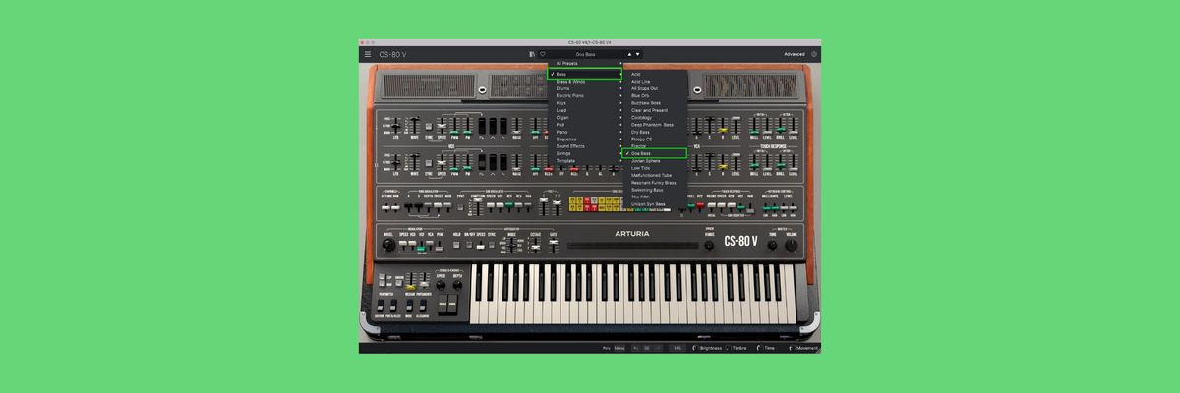
Task: Click the tremolo/chorus Depth knob
Action: [457, 285]
